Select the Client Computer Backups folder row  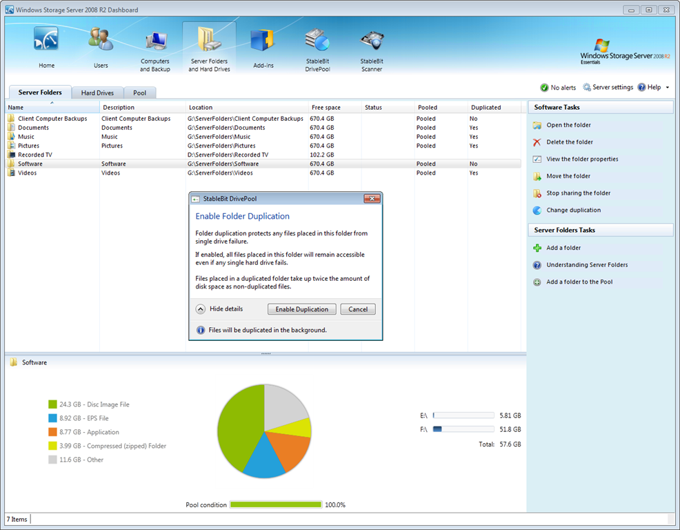coord(263,119)
